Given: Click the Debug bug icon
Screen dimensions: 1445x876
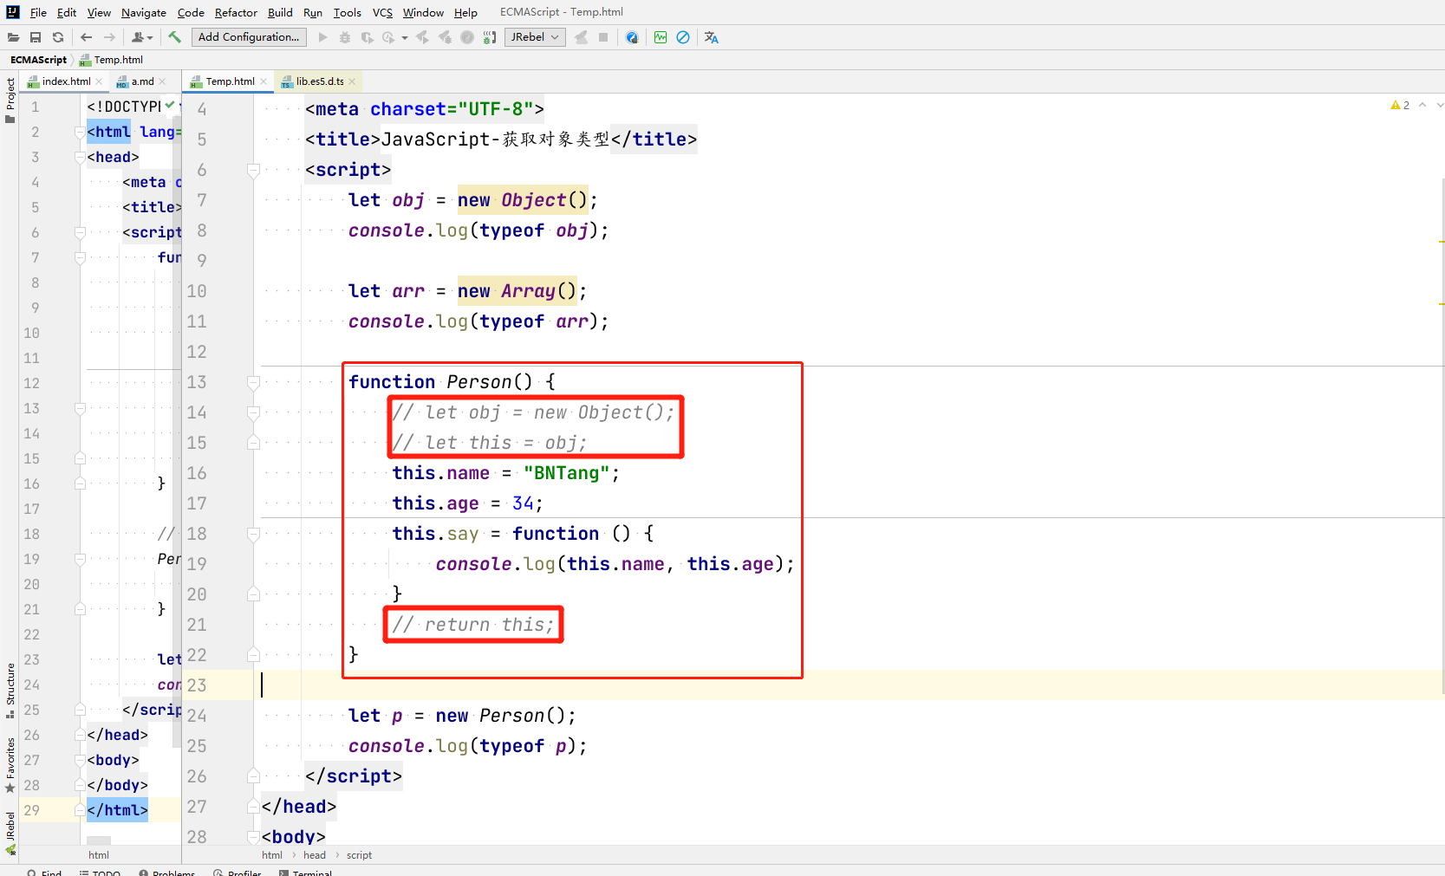Looking at the screenshot, I should tap(345, 37).
